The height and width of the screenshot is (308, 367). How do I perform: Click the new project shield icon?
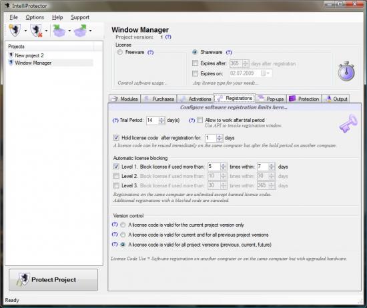coord(15,30)
